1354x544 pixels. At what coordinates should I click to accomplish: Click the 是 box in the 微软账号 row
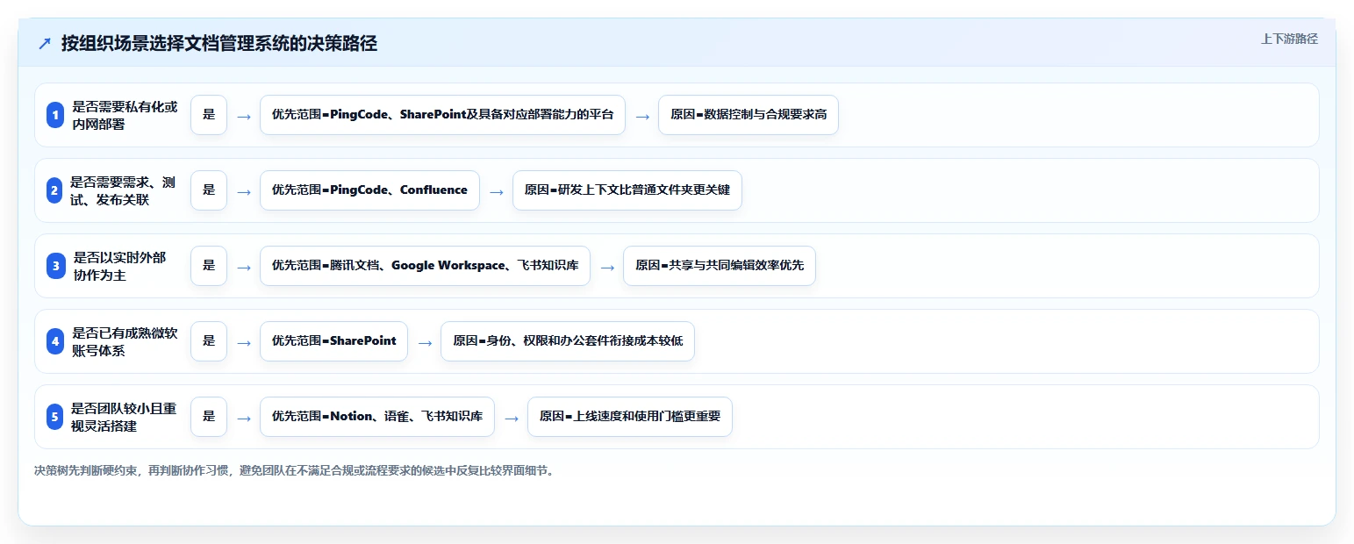(x=209, y=341)
